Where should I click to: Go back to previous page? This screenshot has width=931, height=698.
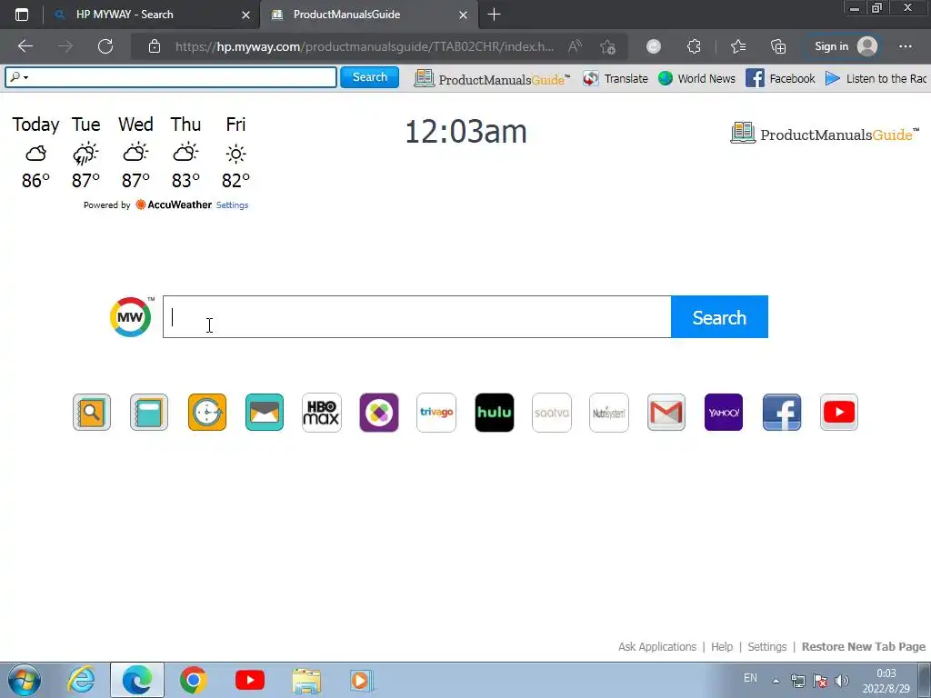click(25, 46)
